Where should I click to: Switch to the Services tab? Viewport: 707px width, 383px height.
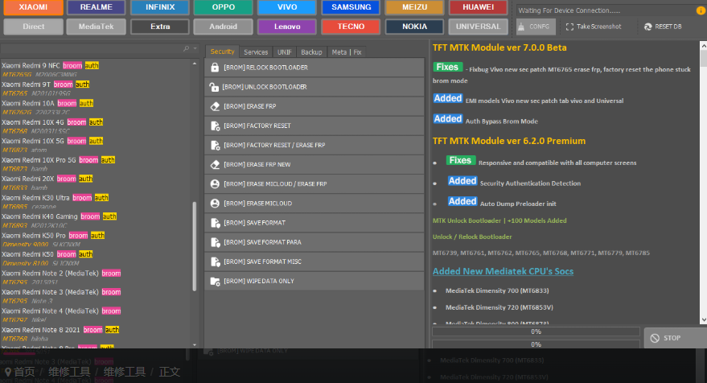point(256,51)
